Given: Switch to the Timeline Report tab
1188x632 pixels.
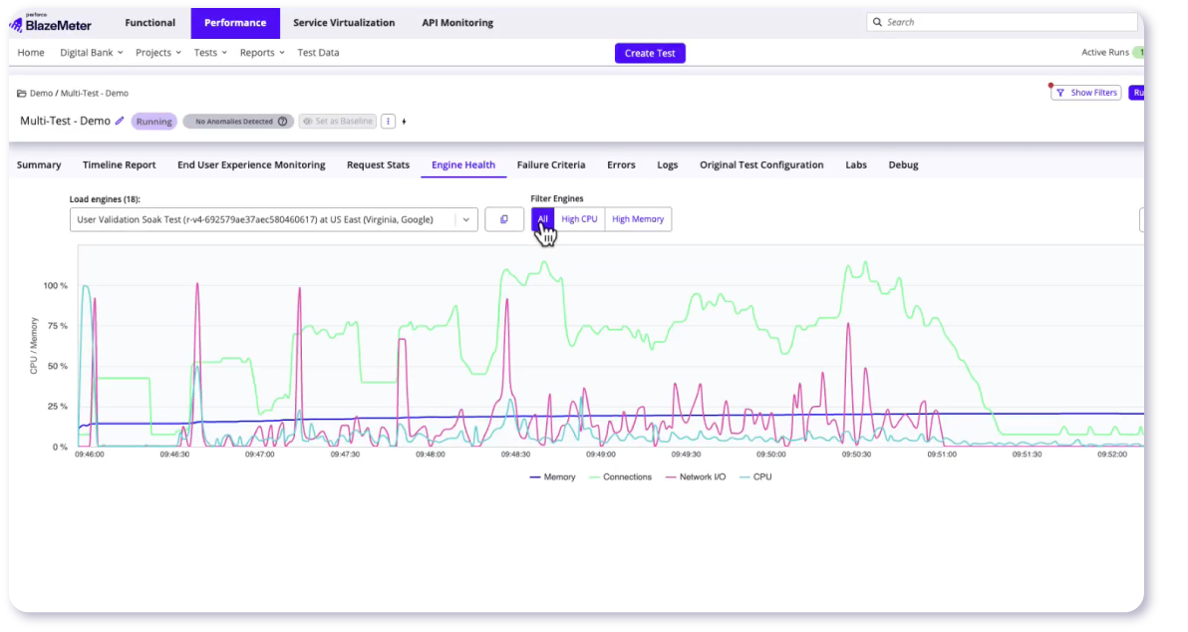Looking at the screenshot, I should (x=119, y=165).
